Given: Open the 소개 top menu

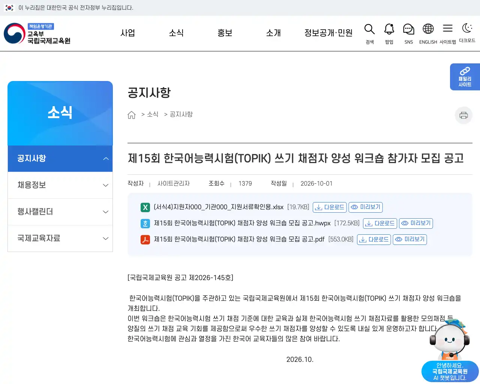Looking at the screenshot, I should [x=273, y=33].
